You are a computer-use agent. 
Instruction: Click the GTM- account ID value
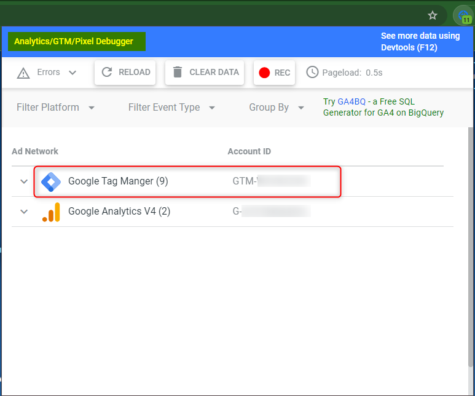pos(272,181)
